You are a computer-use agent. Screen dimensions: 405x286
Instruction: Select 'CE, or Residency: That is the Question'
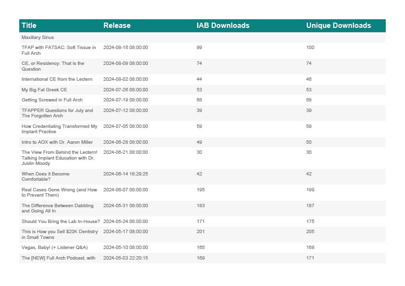(x=53, y=66)
